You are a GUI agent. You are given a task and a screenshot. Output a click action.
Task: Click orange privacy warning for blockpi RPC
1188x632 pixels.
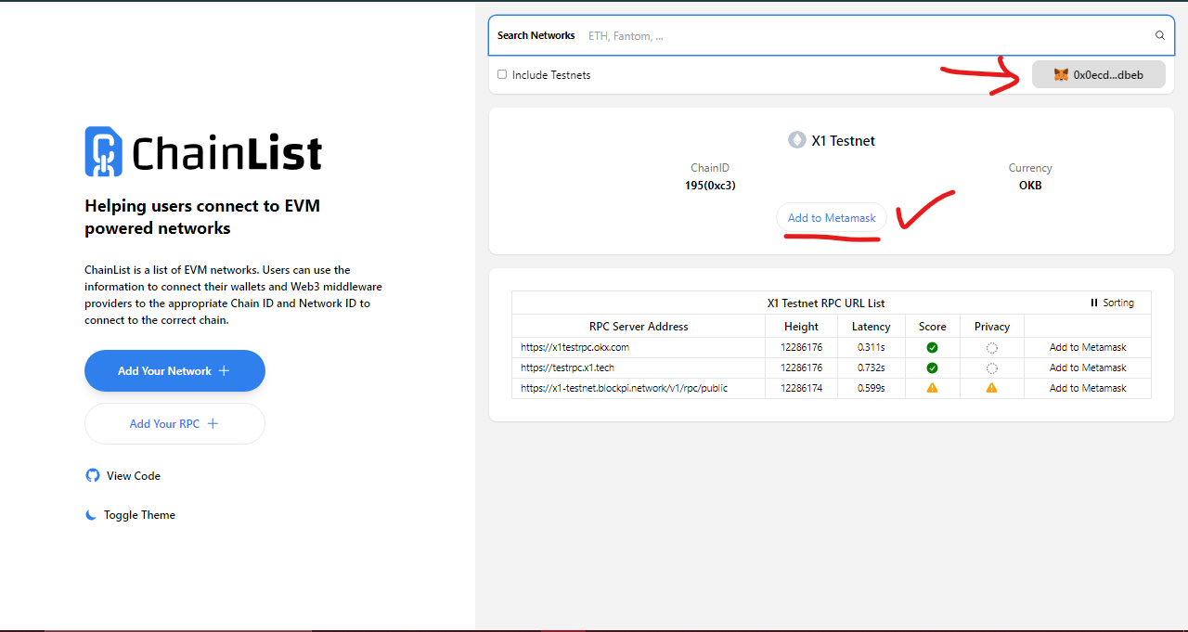click(x=991, y=388)
